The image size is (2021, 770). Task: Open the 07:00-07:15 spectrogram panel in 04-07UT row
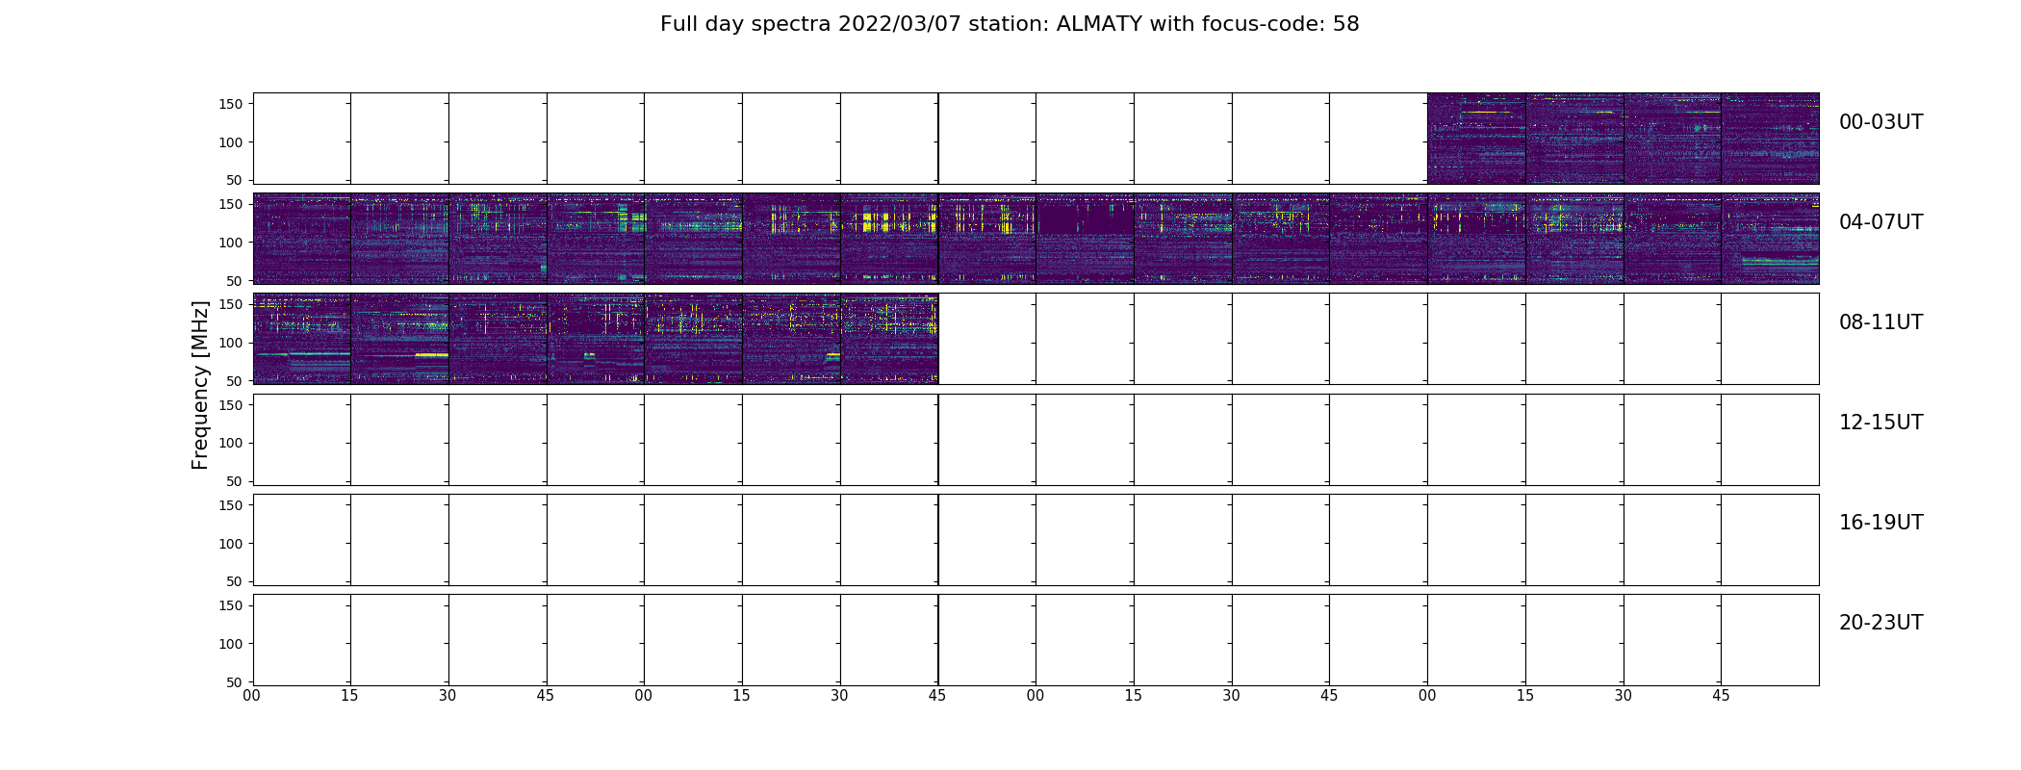pos(1476,239)
